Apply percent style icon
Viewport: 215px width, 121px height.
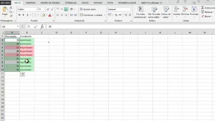116,15
